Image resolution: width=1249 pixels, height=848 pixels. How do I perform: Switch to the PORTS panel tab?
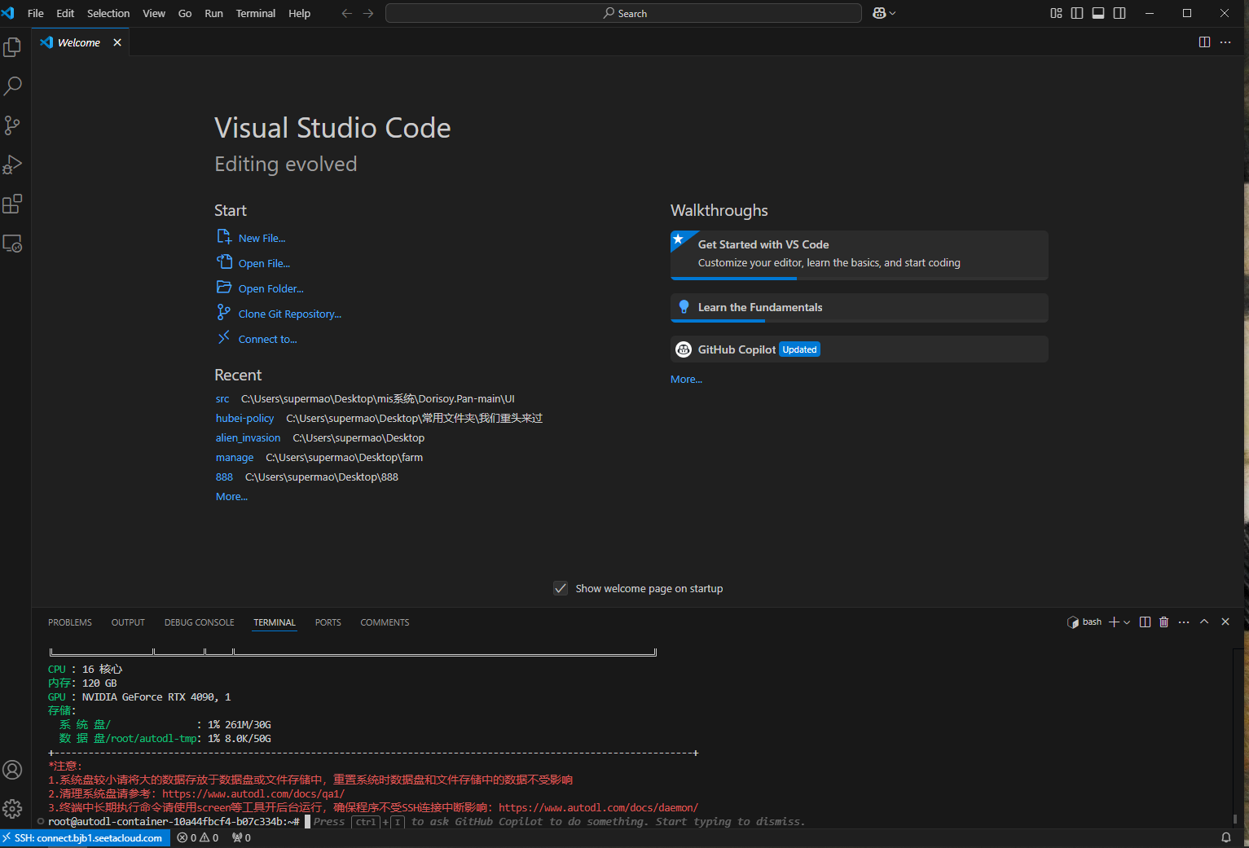[x=328, y=622]
